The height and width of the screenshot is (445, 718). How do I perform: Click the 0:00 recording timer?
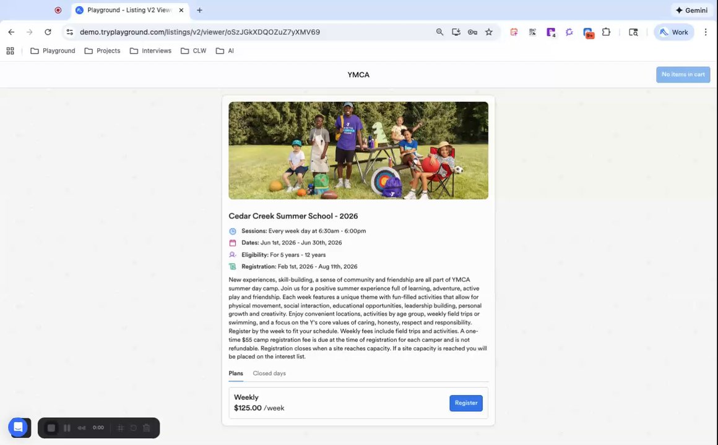click(98, 428)
